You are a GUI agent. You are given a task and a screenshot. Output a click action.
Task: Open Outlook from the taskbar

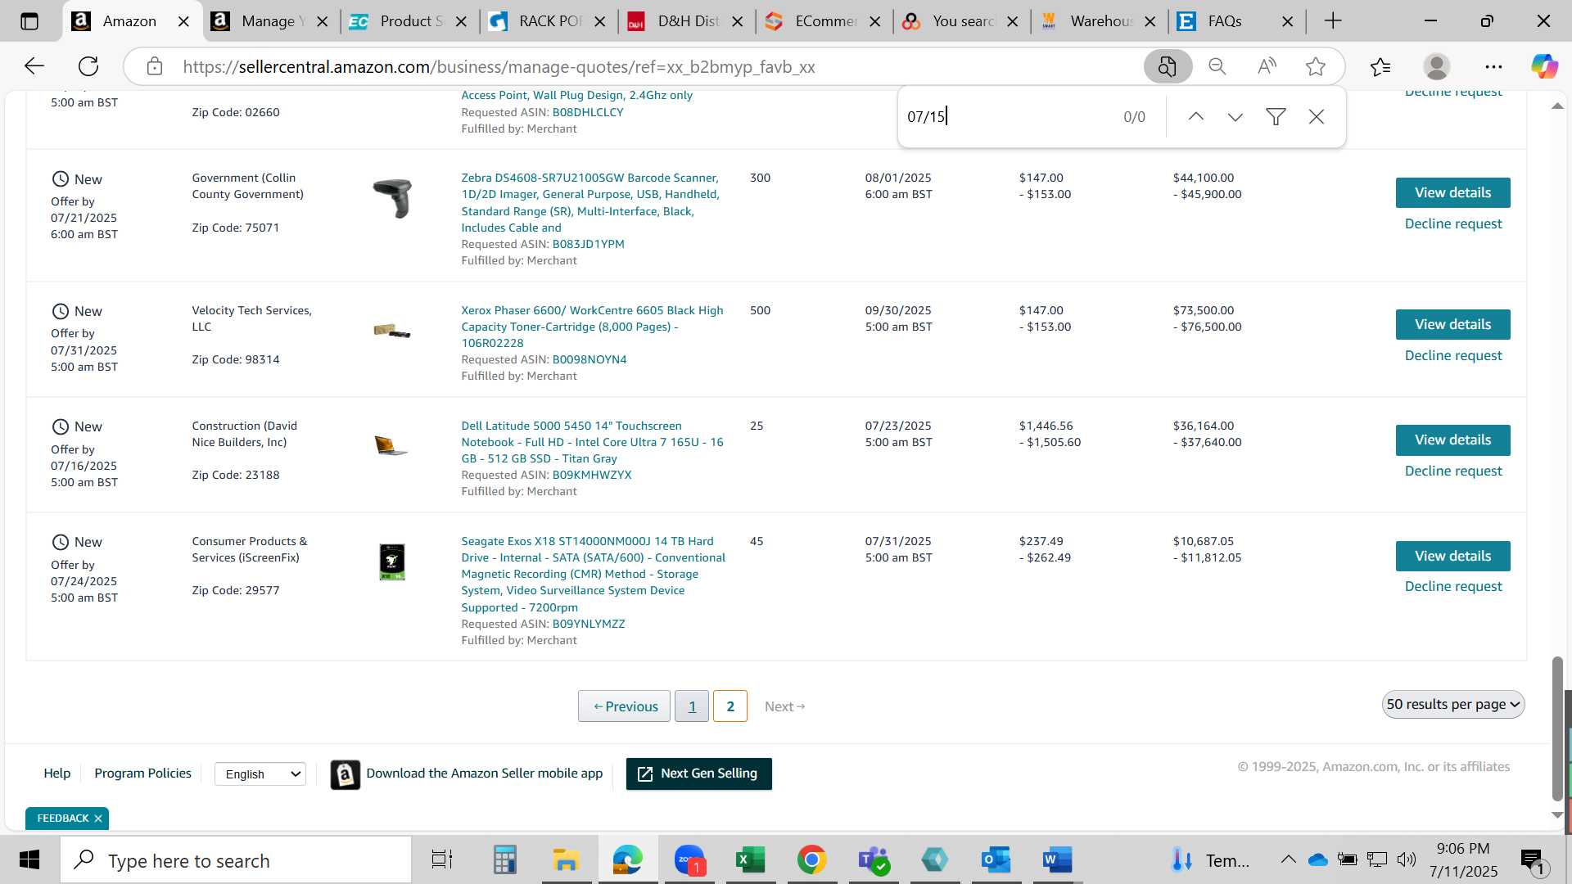click(996, 859)
